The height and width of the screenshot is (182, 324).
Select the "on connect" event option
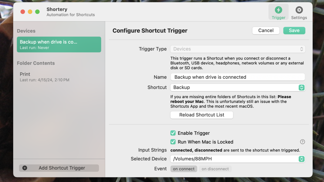coord(184,169)
